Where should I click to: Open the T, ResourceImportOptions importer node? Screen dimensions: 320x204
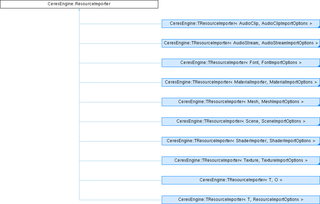click(x=241, y=199)
